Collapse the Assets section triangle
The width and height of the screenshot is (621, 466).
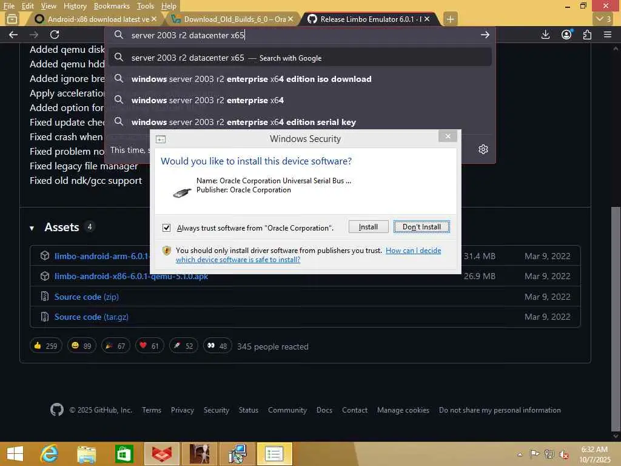click(32, 228)
